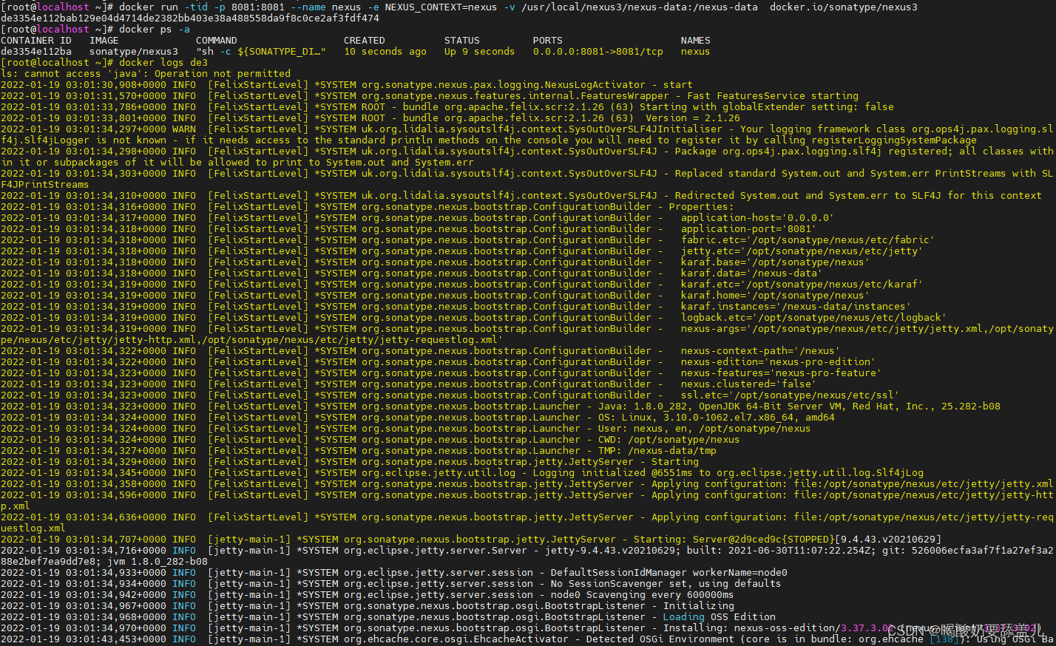1056x646 pixels.
Task: Click the PORTS column header
Action: pos(548,41)
